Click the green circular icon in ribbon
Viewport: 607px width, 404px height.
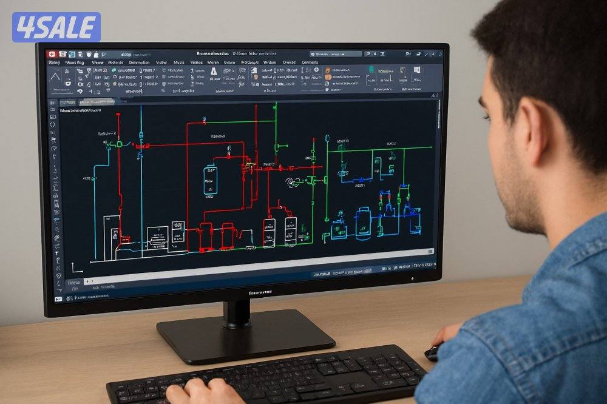[114, 70]
